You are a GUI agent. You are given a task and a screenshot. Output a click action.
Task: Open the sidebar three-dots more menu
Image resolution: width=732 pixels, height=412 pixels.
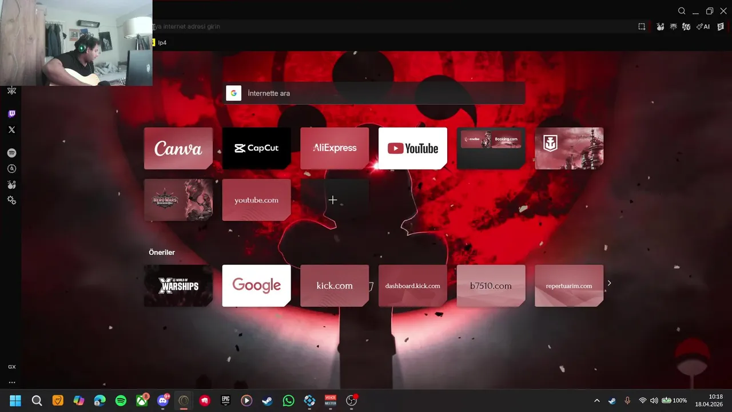point(11,382)
